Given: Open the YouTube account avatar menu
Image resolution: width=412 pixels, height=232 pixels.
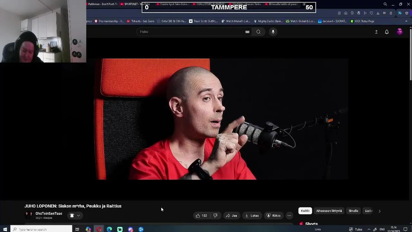Looking at the screenshot, I should [x=399, y=32].
